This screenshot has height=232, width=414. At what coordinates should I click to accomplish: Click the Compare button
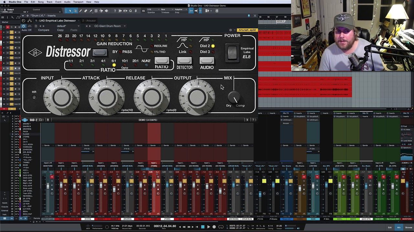[x=44, y=30]
